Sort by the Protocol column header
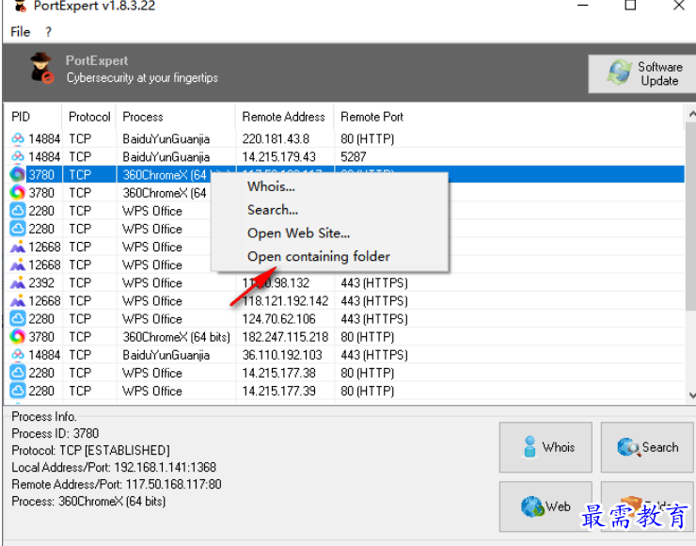Image resolution: width=696 pixels, height=546 pixels. [89, 117]
